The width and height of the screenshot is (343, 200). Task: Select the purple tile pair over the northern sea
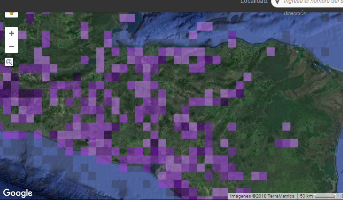(x=205, y=26)
